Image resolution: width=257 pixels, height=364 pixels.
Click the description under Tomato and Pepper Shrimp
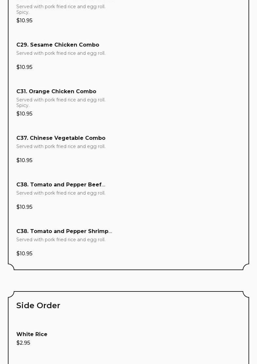tap(61, 240)
